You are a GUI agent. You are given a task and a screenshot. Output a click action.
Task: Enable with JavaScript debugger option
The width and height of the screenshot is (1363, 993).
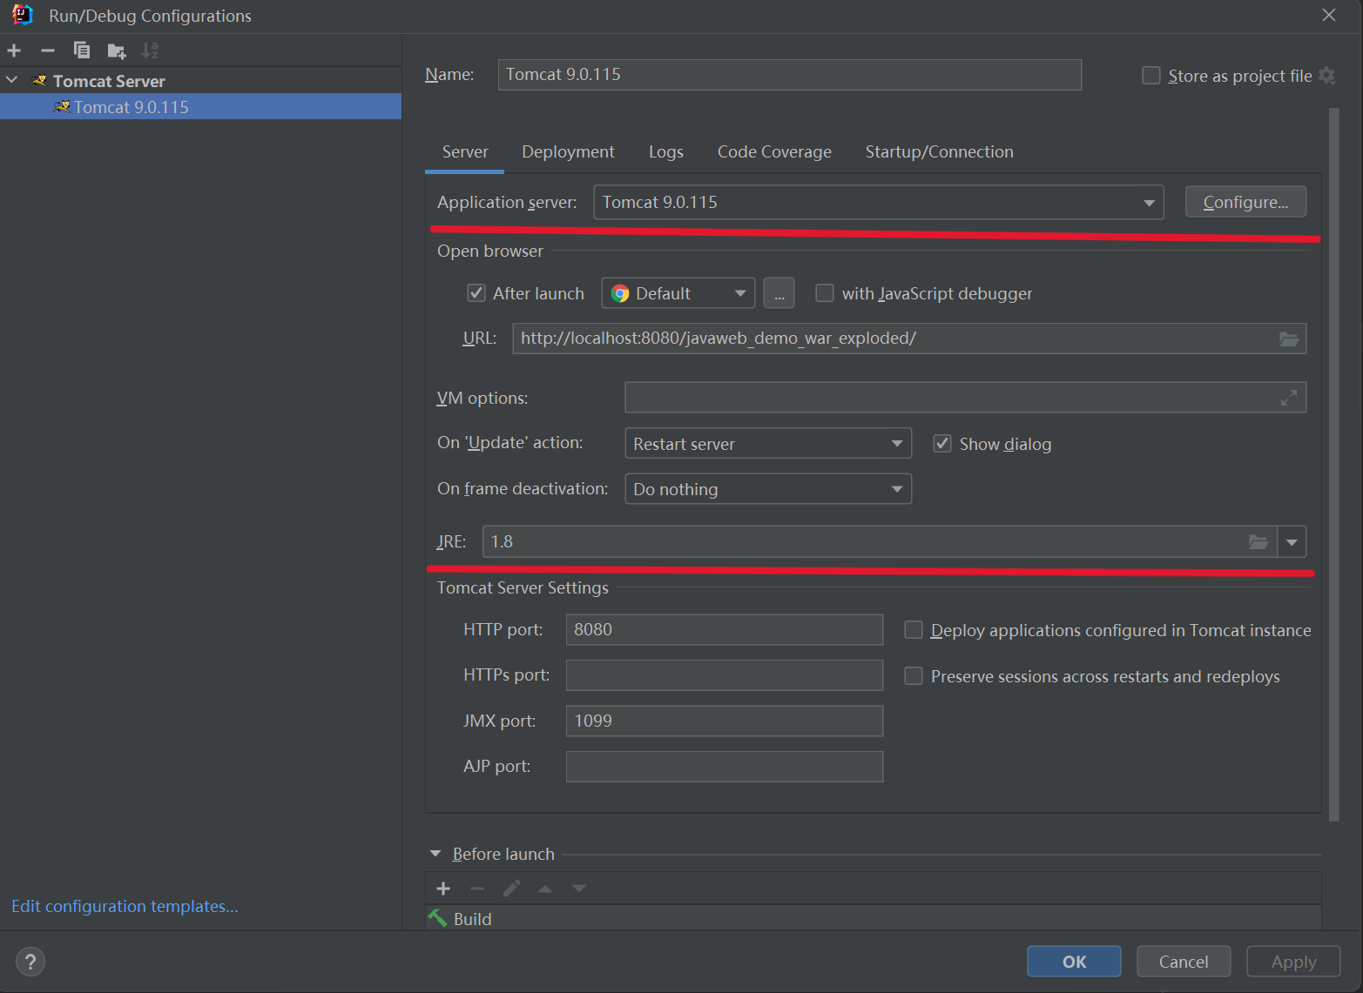click(x=824, y=293)
